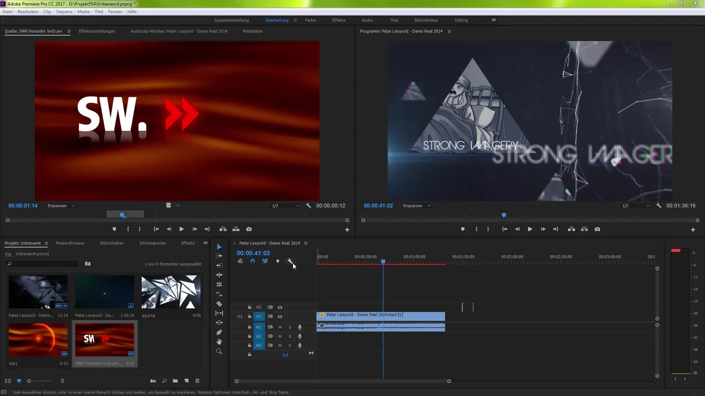Switch to Effekteinstellungen tab

(x=97, y=31)
